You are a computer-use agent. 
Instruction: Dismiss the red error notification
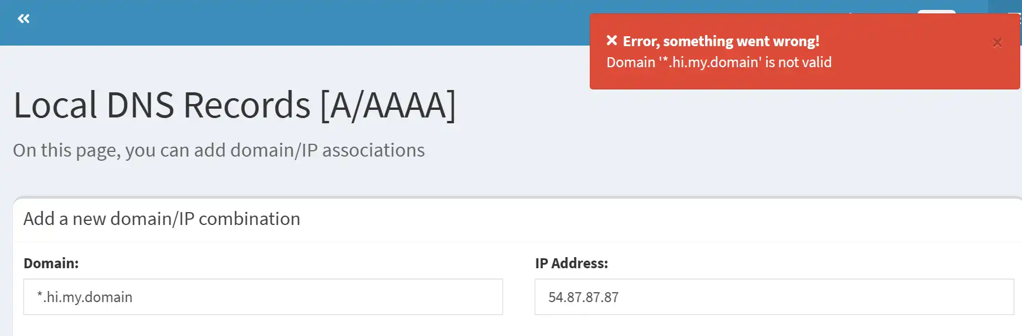coord(997,43)
